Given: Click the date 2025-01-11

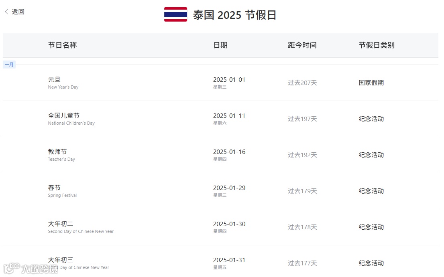Looking at the screenshot, I should pos(229,116).
